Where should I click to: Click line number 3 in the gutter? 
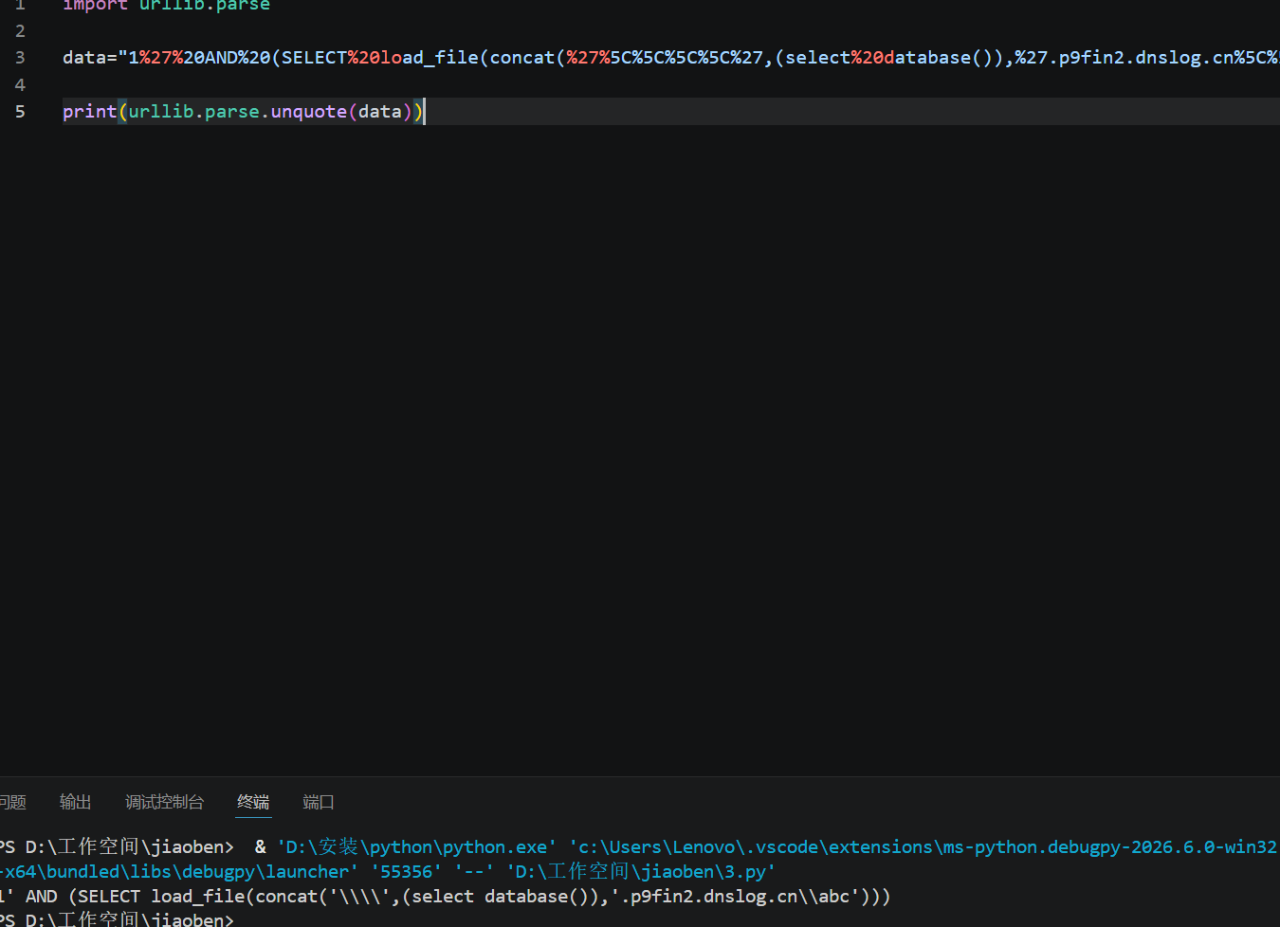click(20, 58)
